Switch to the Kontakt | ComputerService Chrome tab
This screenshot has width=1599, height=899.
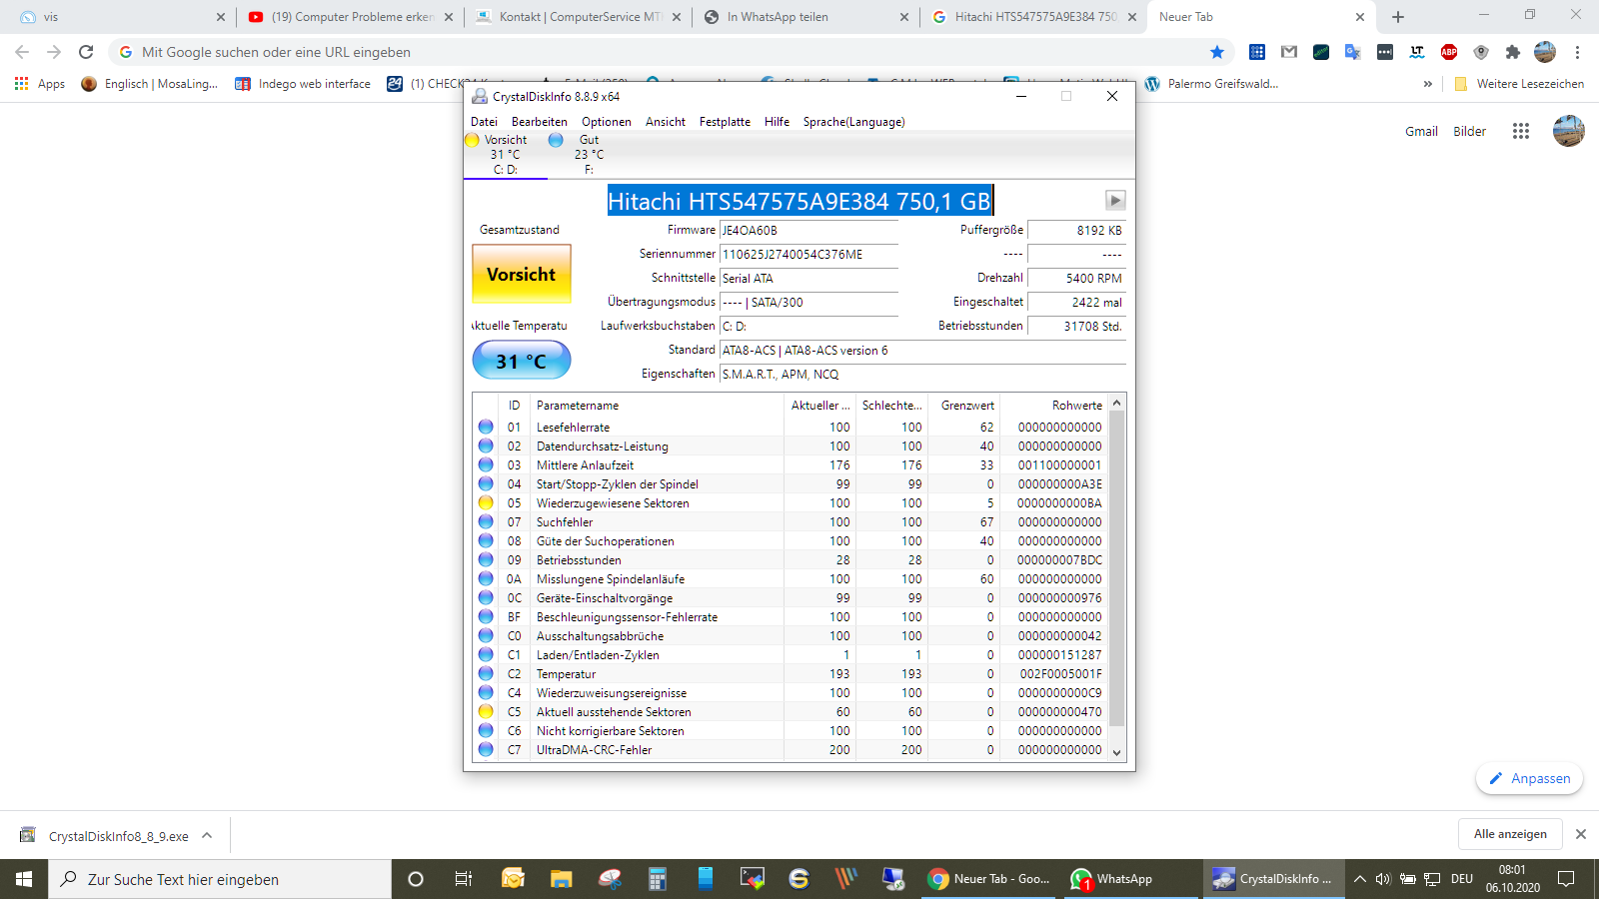point(577,17)
